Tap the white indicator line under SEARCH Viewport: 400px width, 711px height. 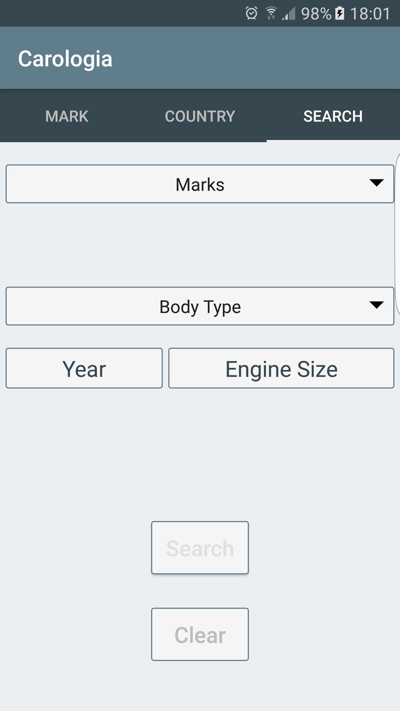point(333,141)
